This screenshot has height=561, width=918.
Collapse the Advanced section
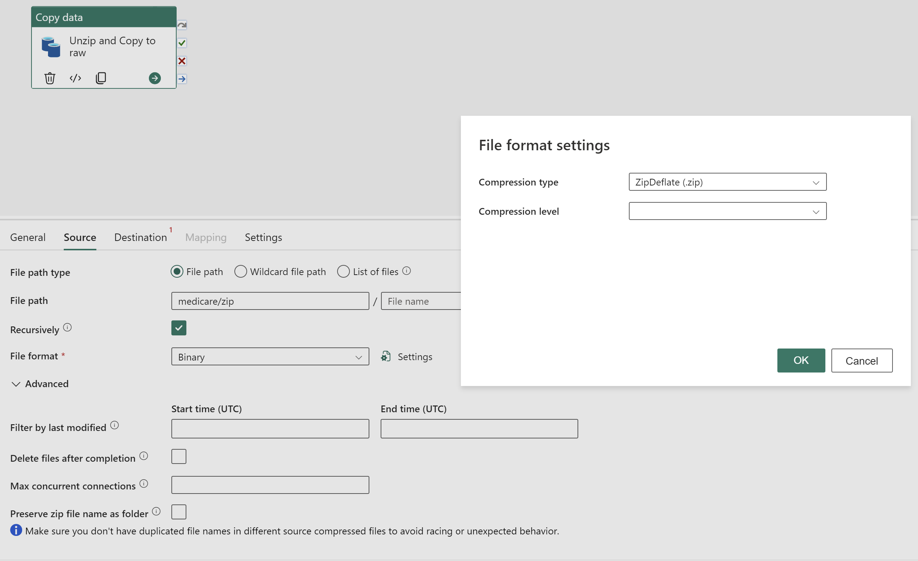tap(40, 384)
